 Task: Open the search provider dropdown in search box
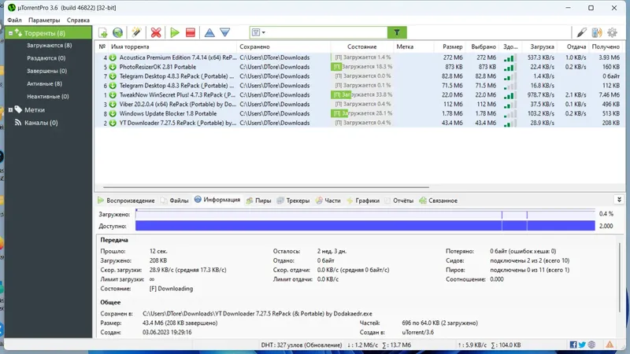(x=258, y=32)
